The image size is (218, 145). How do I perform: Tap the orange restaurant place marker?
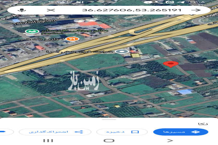[x=72, y=38]
